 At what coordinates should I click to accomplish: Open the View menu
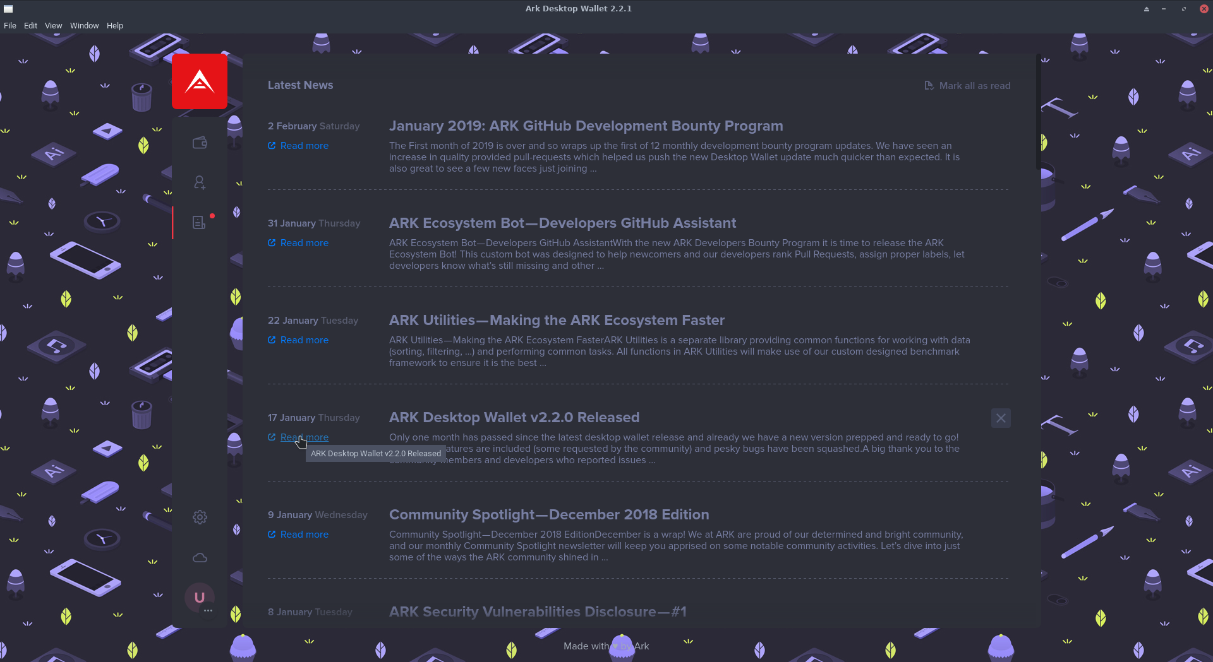point(53,25)
